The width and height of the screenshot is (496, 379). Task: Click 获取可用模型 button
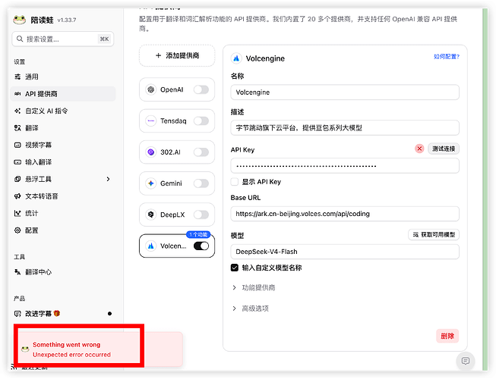434,234
